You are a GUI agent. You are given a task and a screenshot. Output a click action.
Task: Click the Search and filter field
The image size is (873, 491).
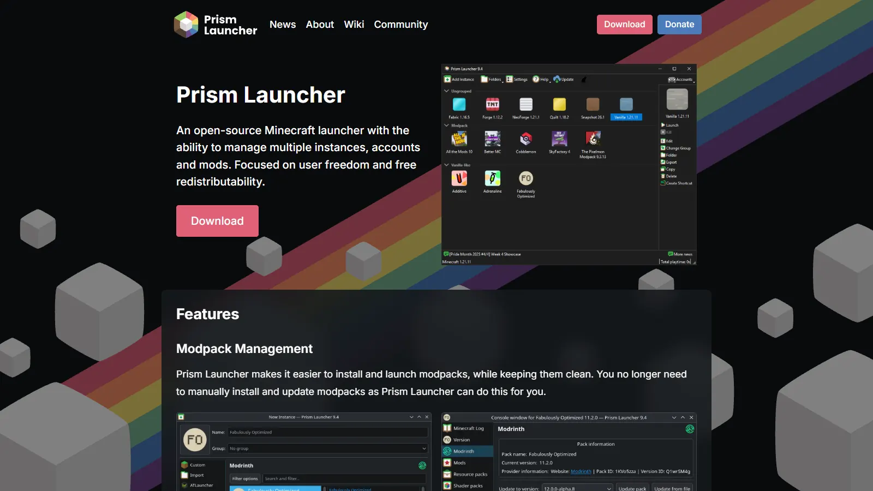click(x=344, y=478)
